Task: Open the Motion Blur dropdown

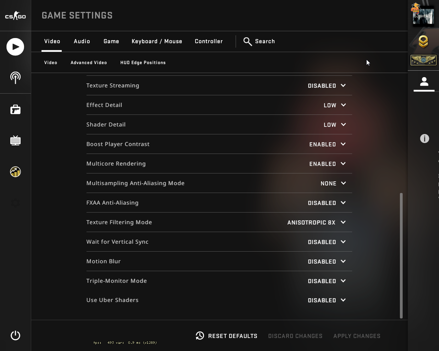Action: pyautogui.click(x=327, y=262)
